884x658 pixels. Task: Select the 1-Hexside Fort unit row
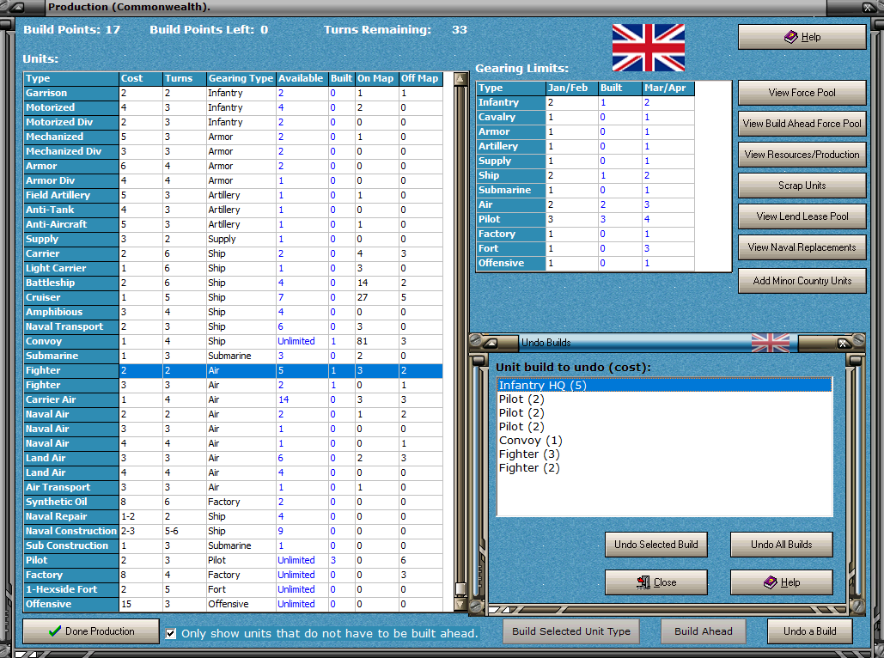[233, 590]
